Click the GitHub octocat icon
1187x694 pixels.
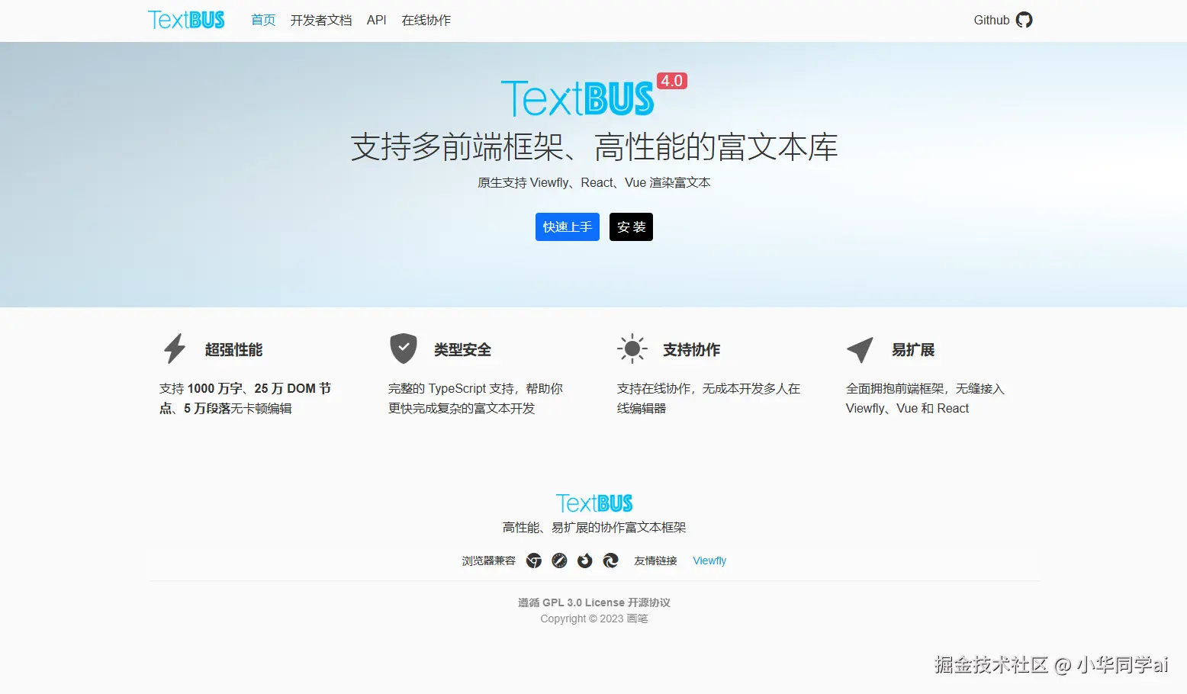tap(1025, 20)
